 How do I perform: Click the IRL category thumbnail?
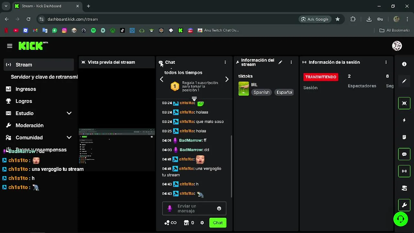244,89
